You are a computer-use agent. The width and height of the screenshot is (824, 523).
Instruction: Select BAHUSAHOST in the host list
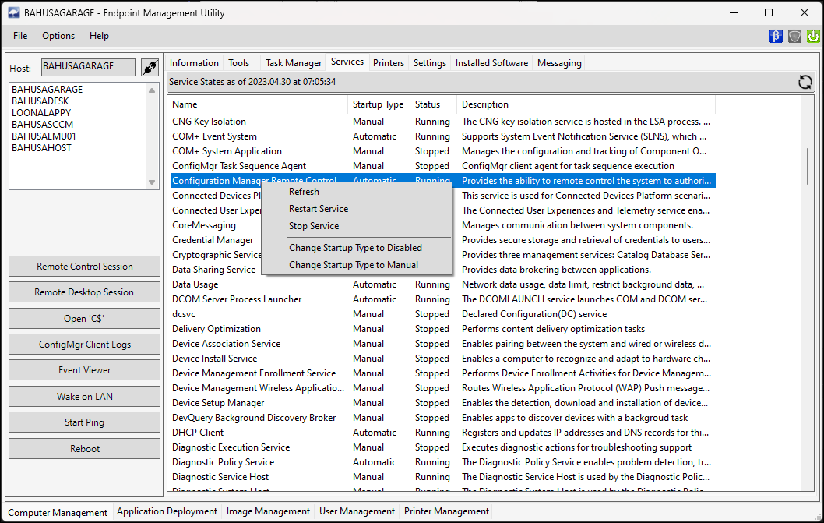tap(41, 148)
